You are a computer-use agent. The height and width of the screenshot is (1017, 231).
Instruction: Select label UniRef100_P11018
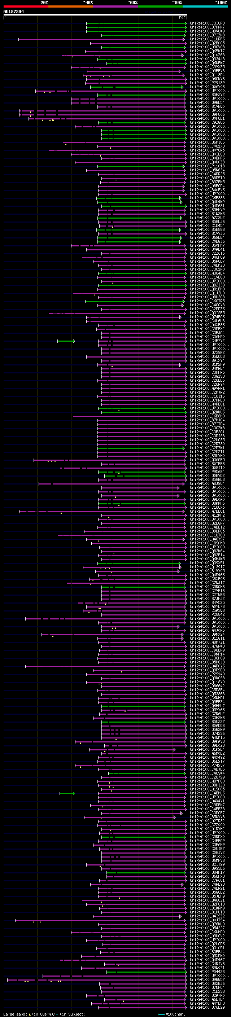(207, 166)
